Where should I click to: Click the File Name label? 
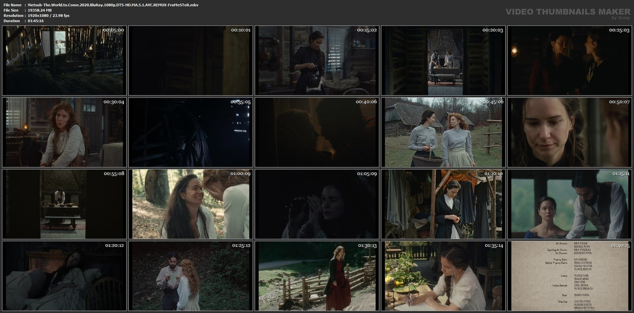[12, 4]
